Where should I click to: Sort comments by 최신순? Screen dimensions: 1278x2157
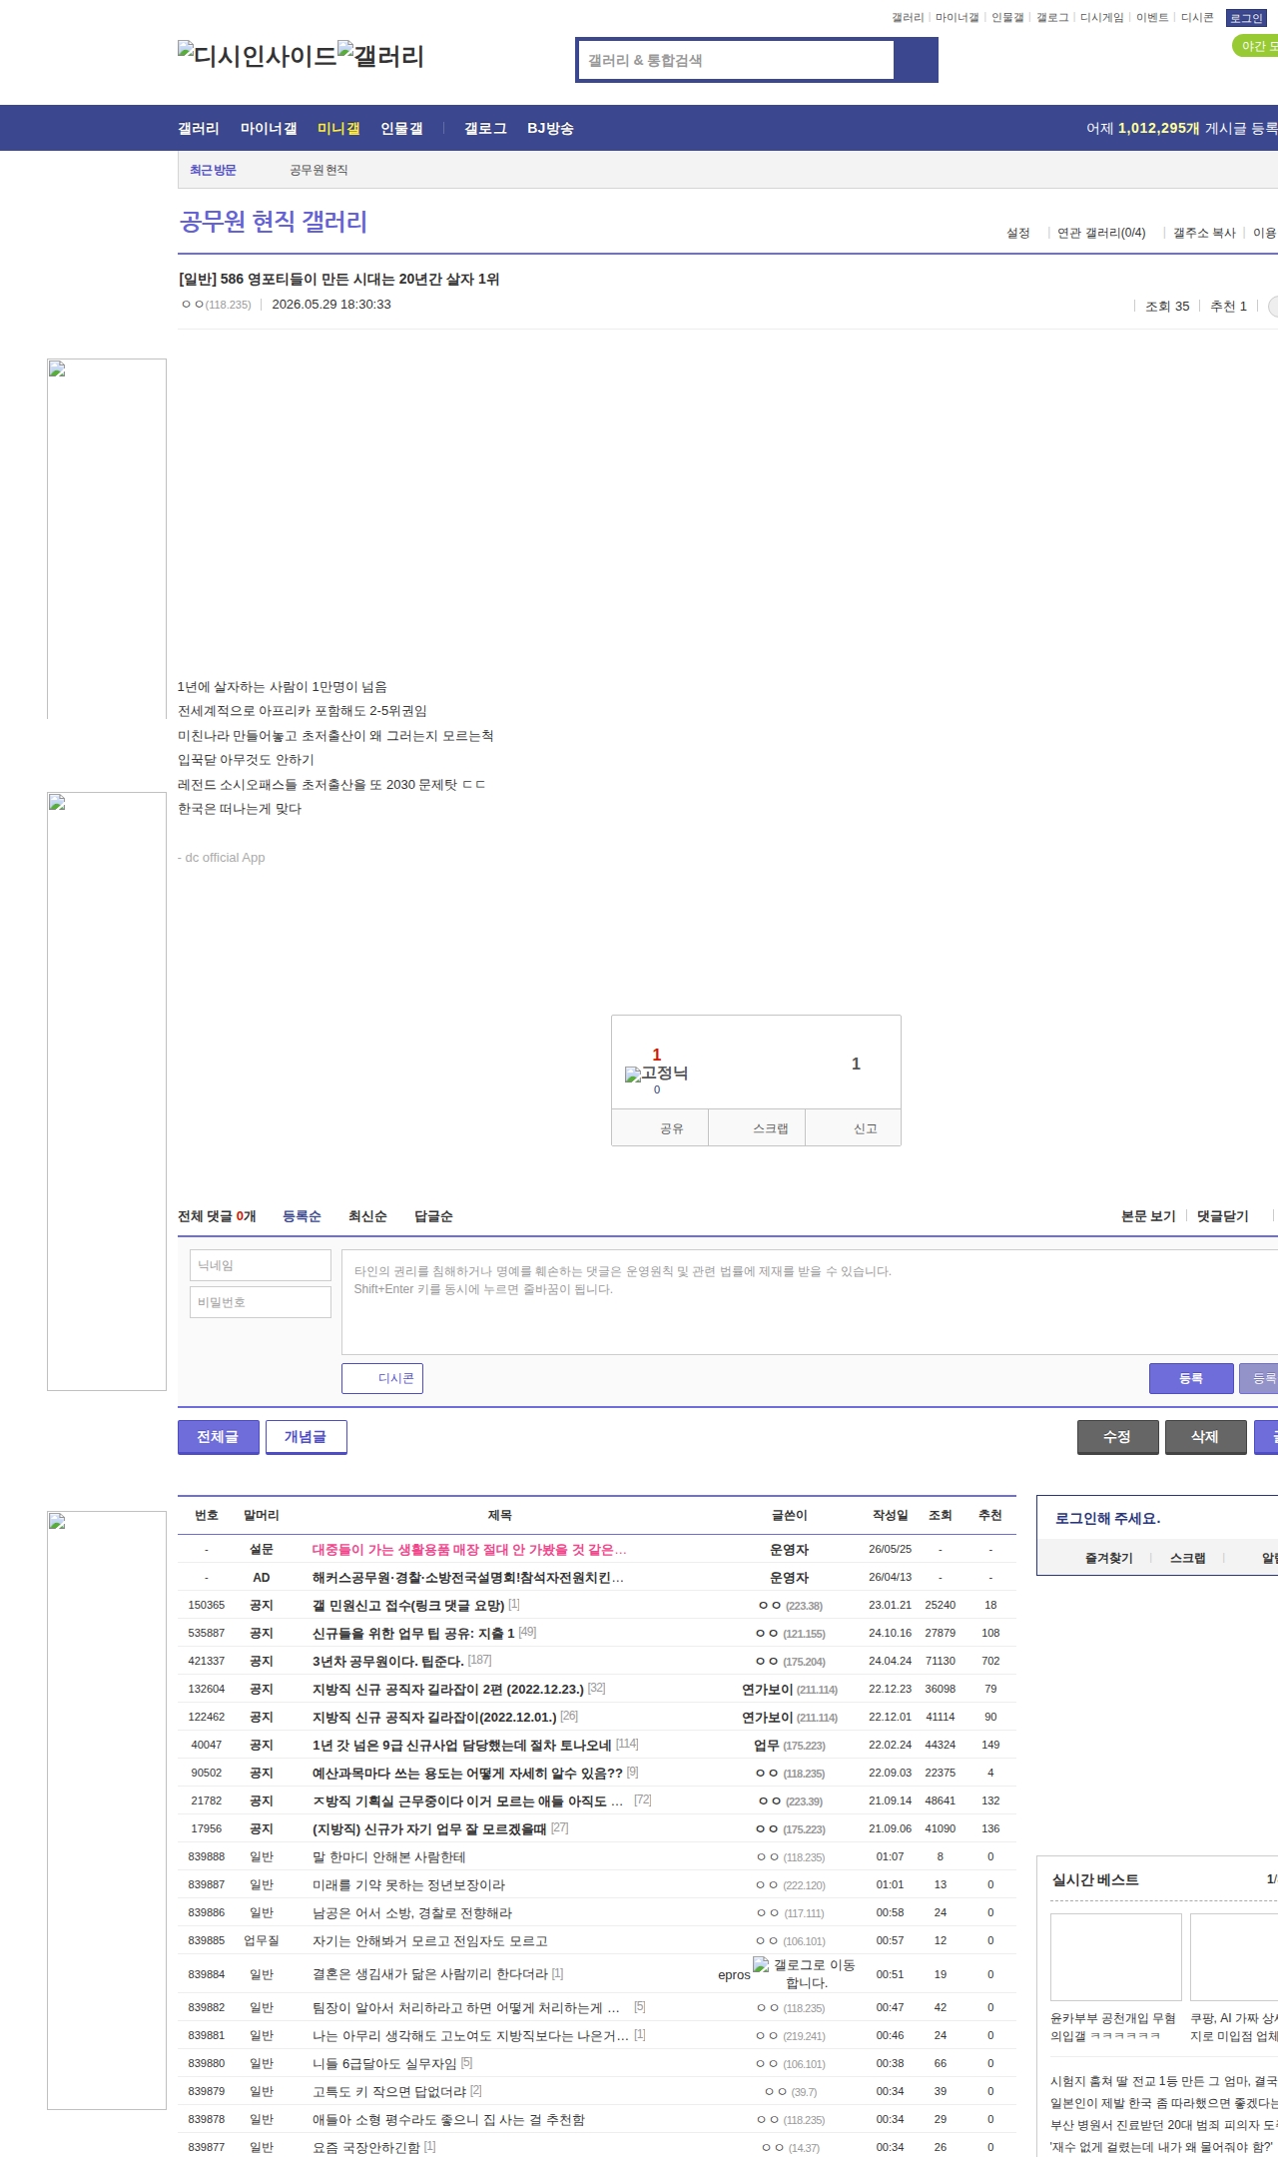pos(367,1216)
